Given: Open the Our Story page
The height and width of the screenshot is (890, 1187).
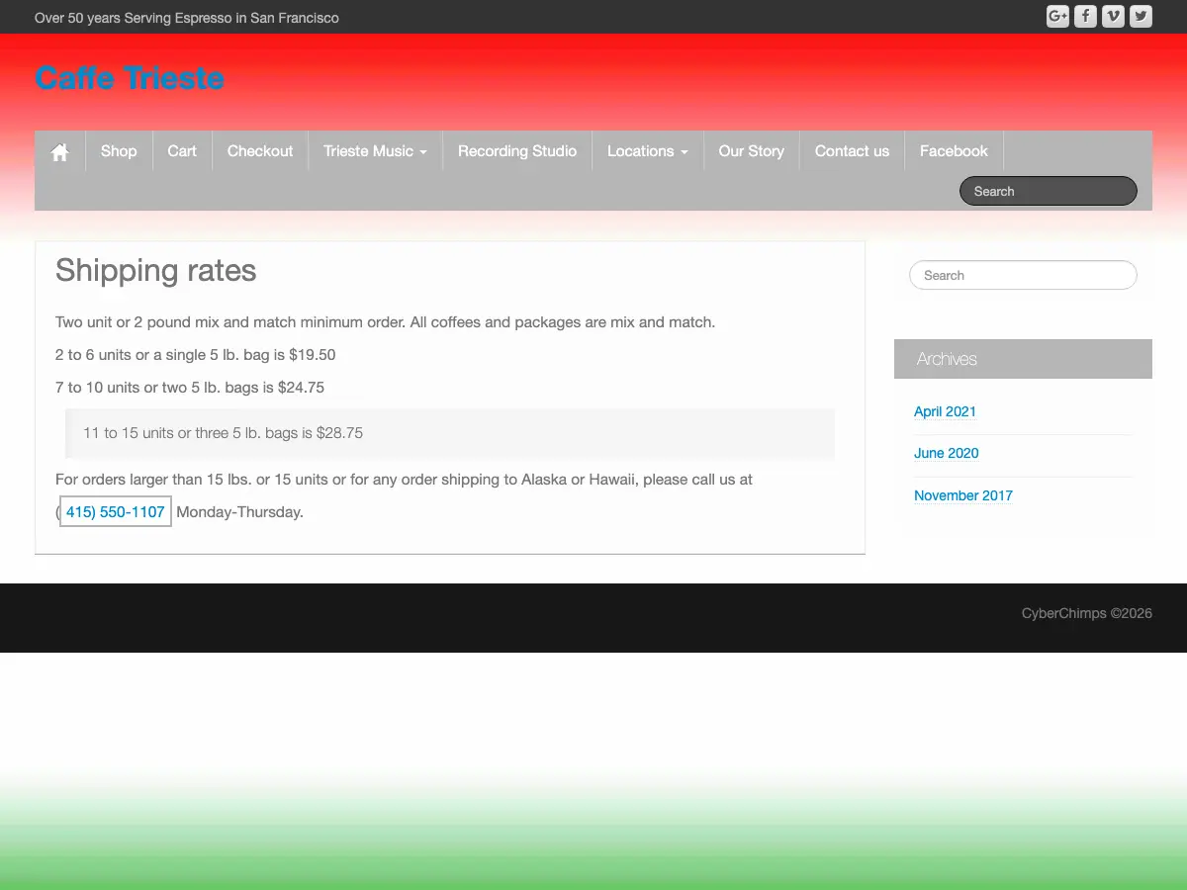Looking at the screenshot, I should click(751, 151).
